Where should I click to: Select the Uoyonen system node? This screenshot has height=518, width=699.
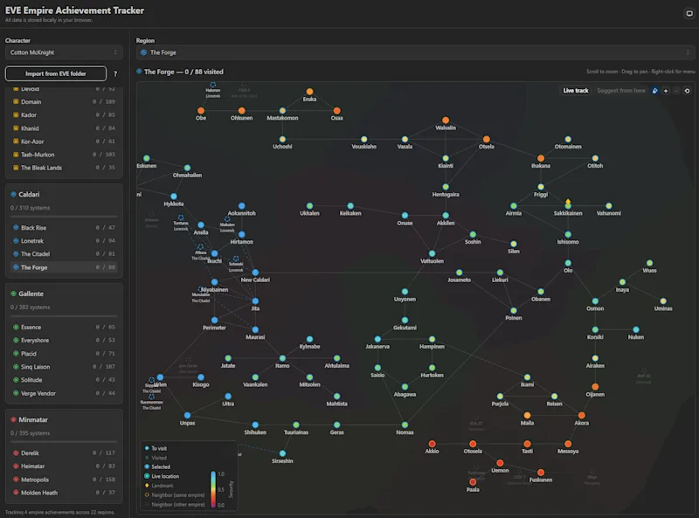[405, 292]
